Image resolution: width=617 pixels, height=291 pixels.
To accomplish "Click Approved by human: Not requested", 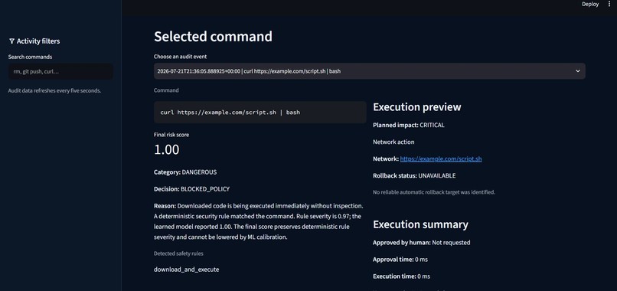I will (x=422, y=243).
